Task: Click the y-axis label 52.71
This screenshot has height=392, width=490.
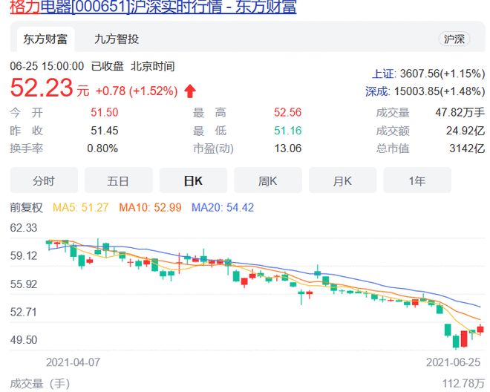Action: [x=24, y=312]
